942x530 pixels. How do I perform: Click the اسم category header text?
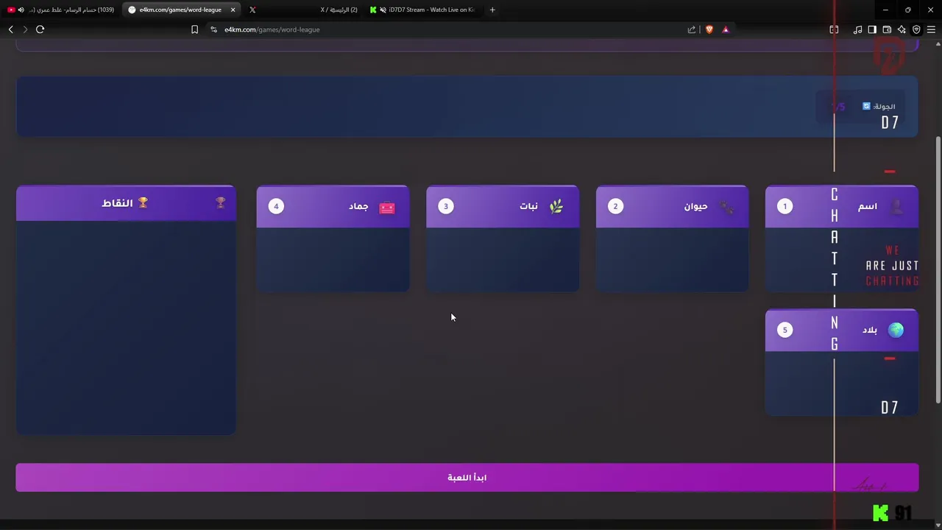(868, 206)
